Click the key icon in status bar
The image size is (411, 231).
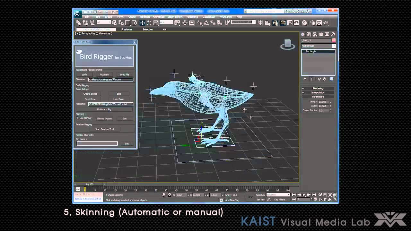tap(250, 197)
